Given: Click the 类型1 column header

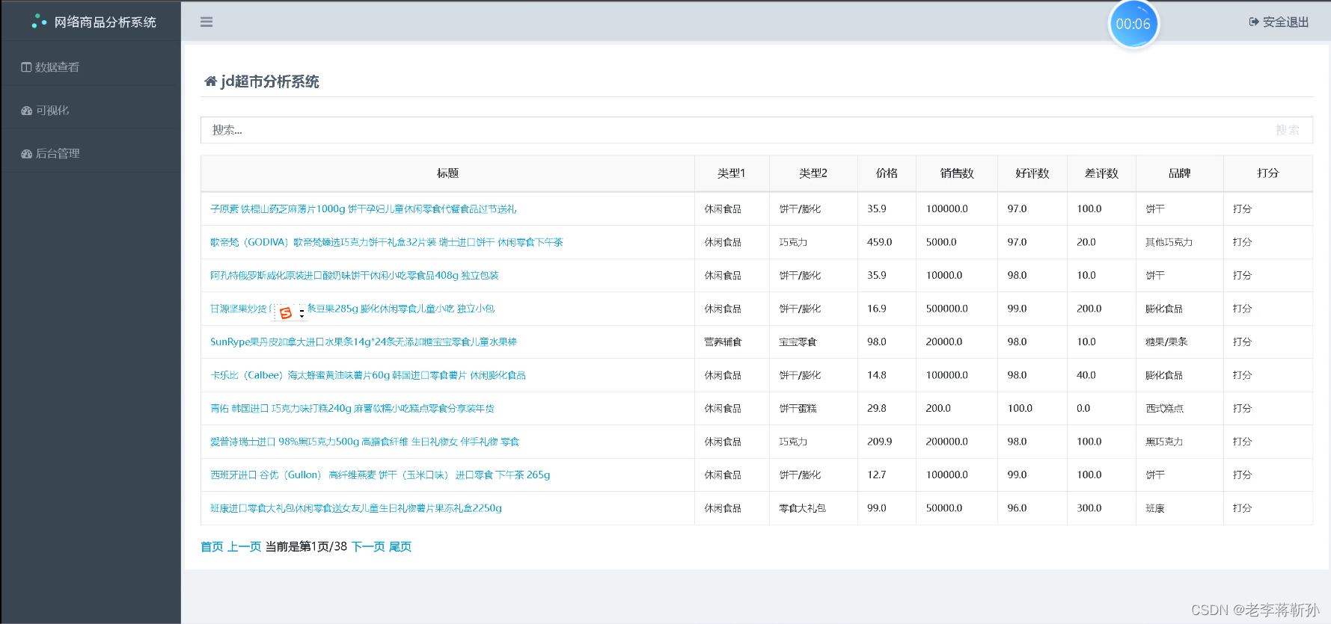Looking at the screenshot, I should coord(731,173).
